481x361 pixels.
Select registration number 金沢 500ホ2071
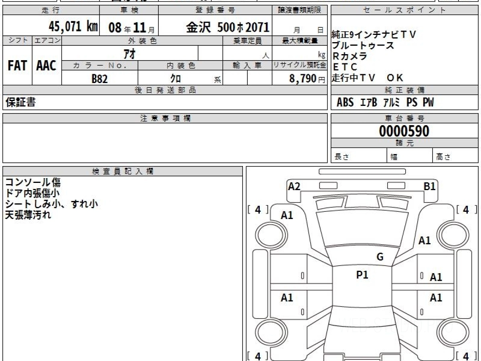[227, 27]
